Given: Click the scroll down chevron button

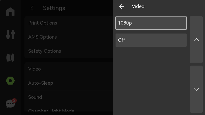Looking at the screenshot, I should pos(196,89).
